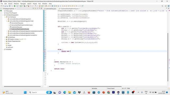Viewport: 170px width, 95px height.
Task: Expand the Java_First_Program project
Action: 3,13
